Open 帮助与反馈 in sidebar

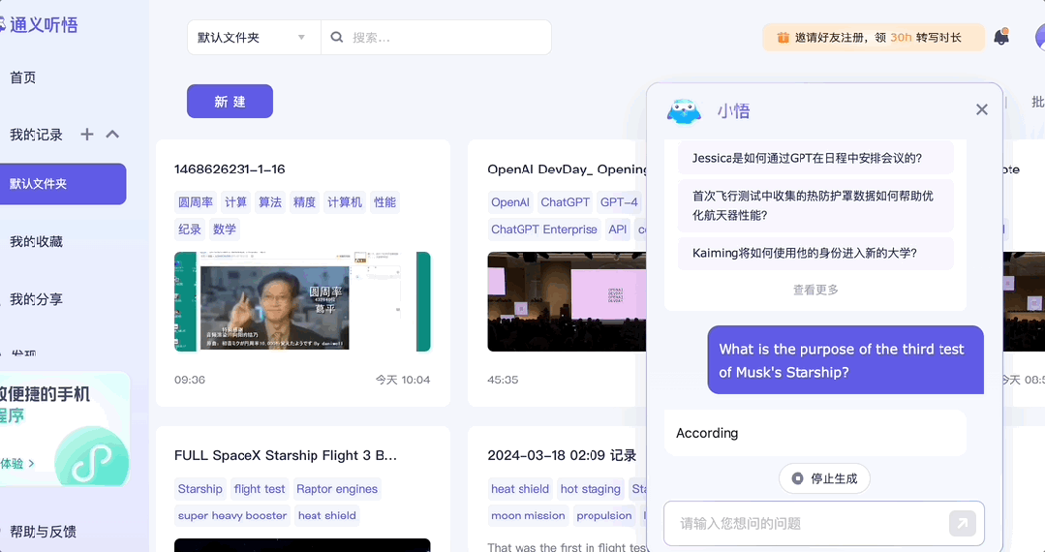(x=43, y=532)
